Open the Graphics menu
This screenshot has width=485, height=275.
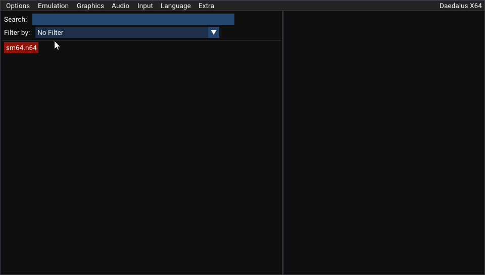(x=90, y=6)
